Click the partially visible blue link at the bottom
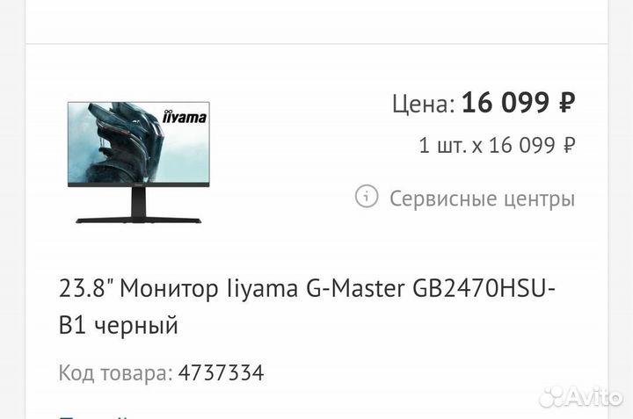This screenshot has width=633, height=419. point(95,415)
